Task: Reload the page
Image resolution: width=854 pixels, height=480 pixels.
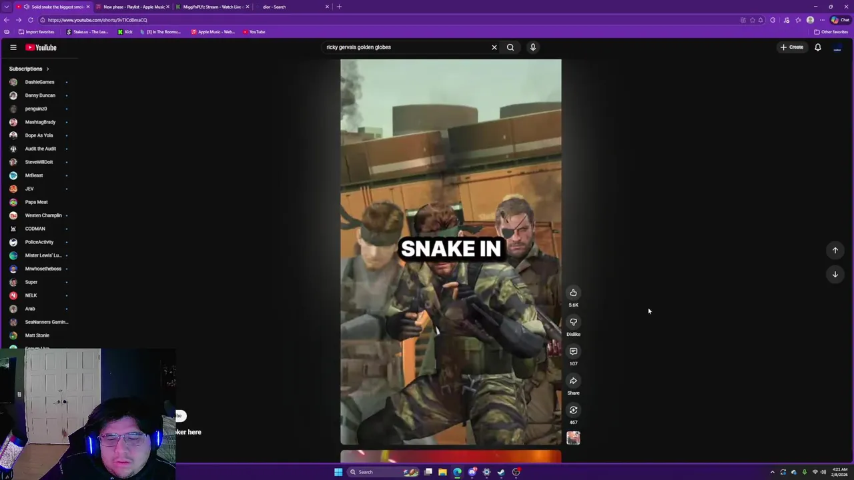Action: 31,20
